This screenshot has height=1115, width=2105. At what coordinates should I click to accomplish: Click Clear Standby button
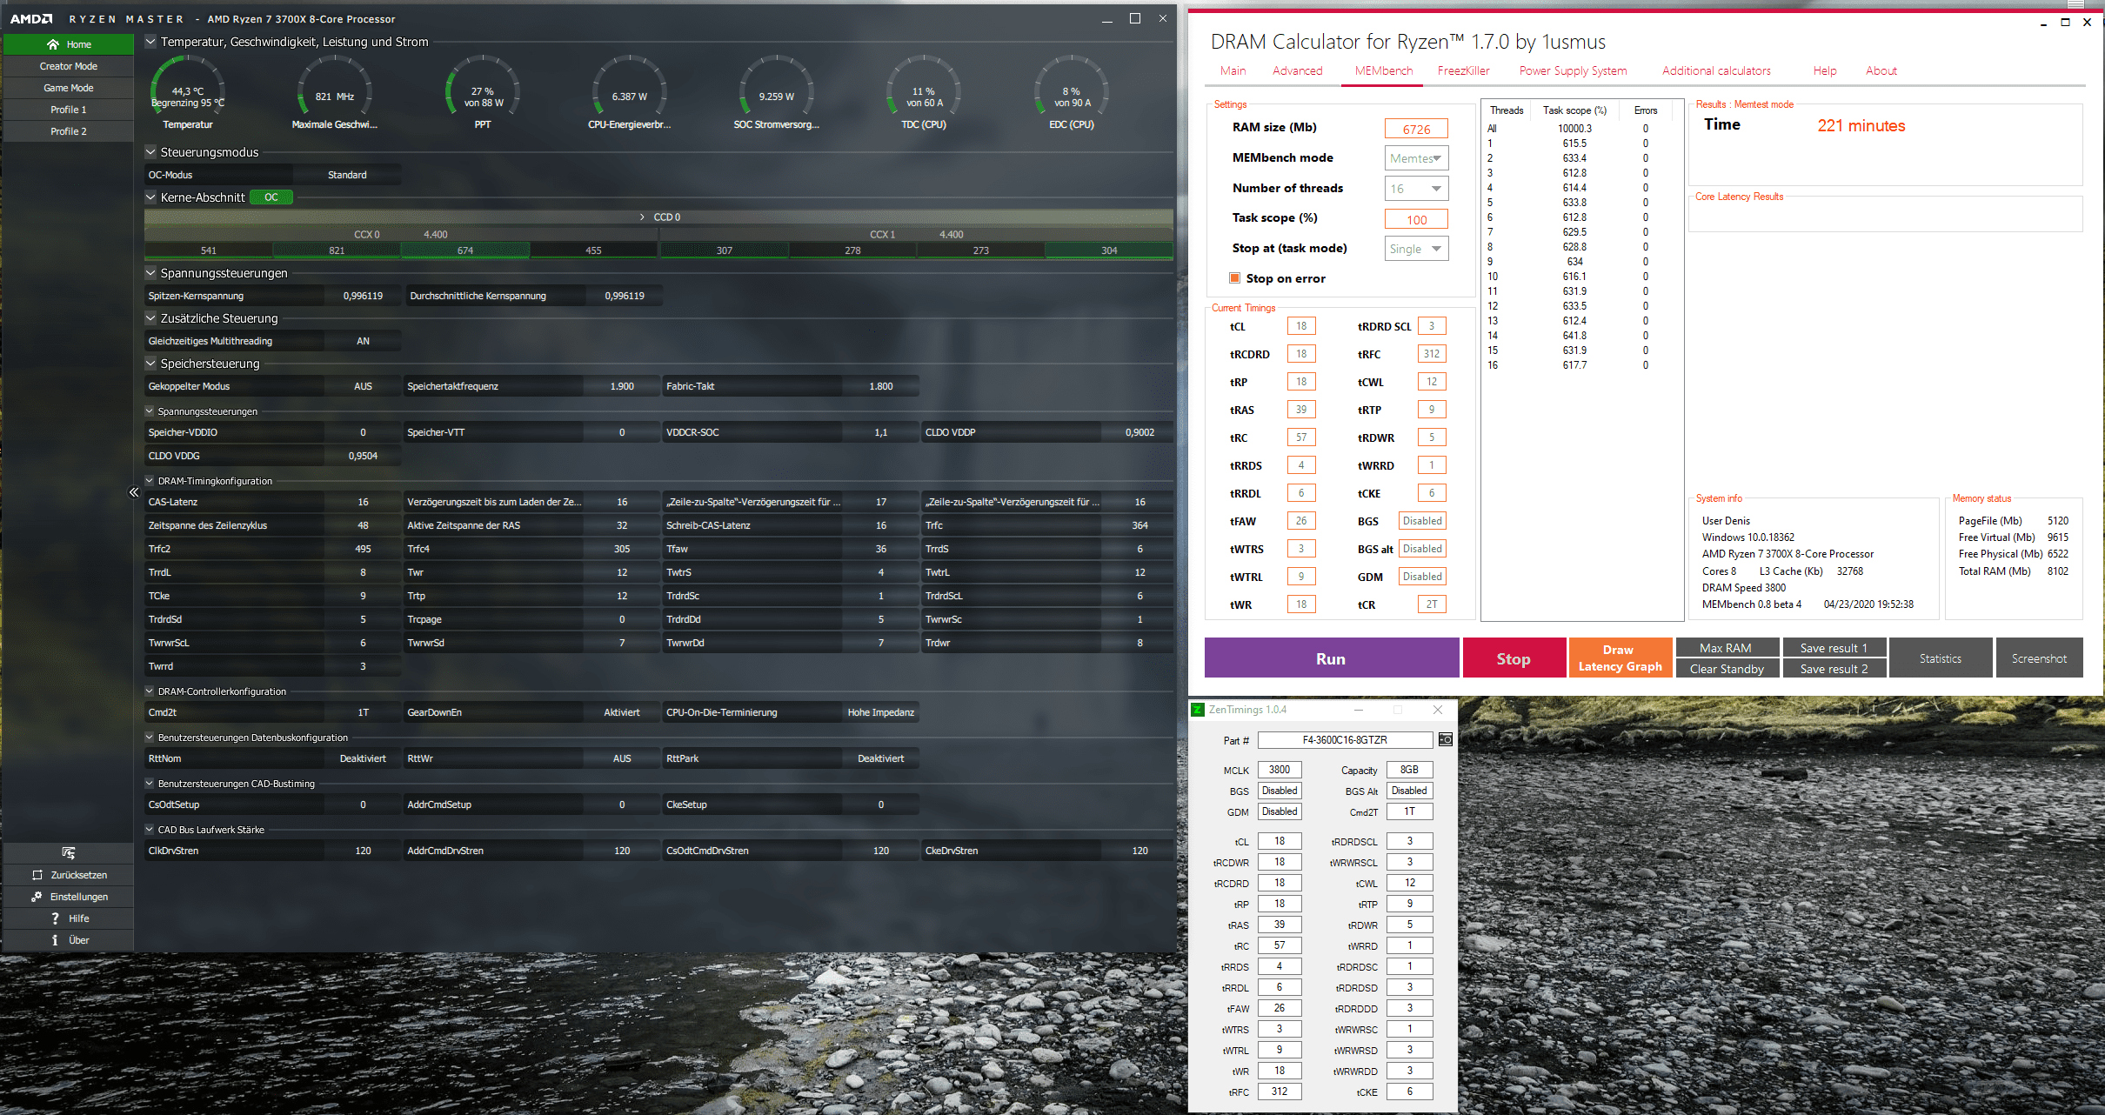pyautogui.click(x=1727, y=669)
